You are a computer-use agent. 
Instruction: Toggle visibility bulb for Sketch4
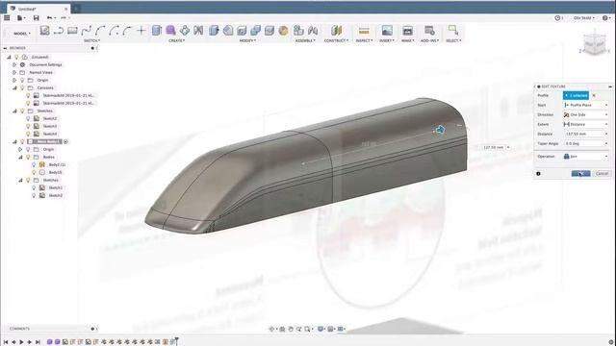click(28, 134)
